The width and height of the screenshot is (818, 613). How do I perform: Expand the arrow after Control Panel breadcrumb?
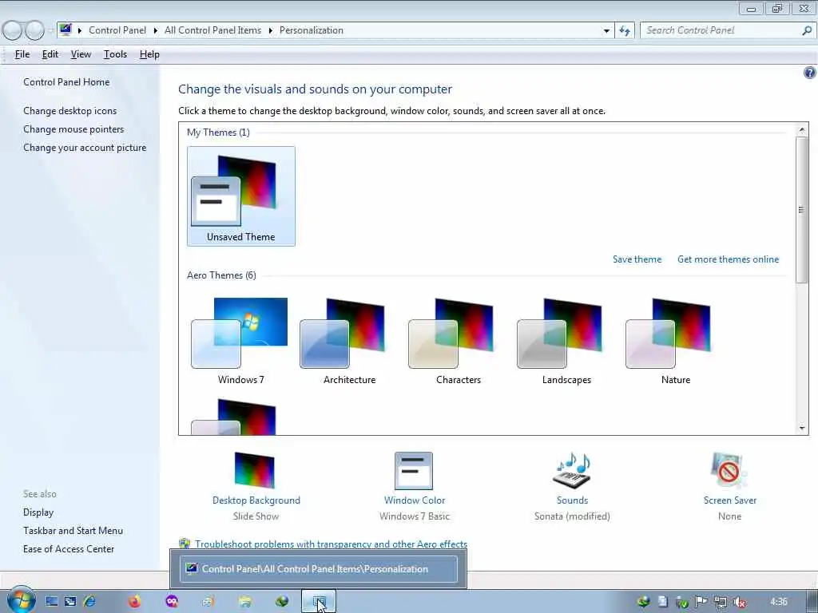pos(156,31)
